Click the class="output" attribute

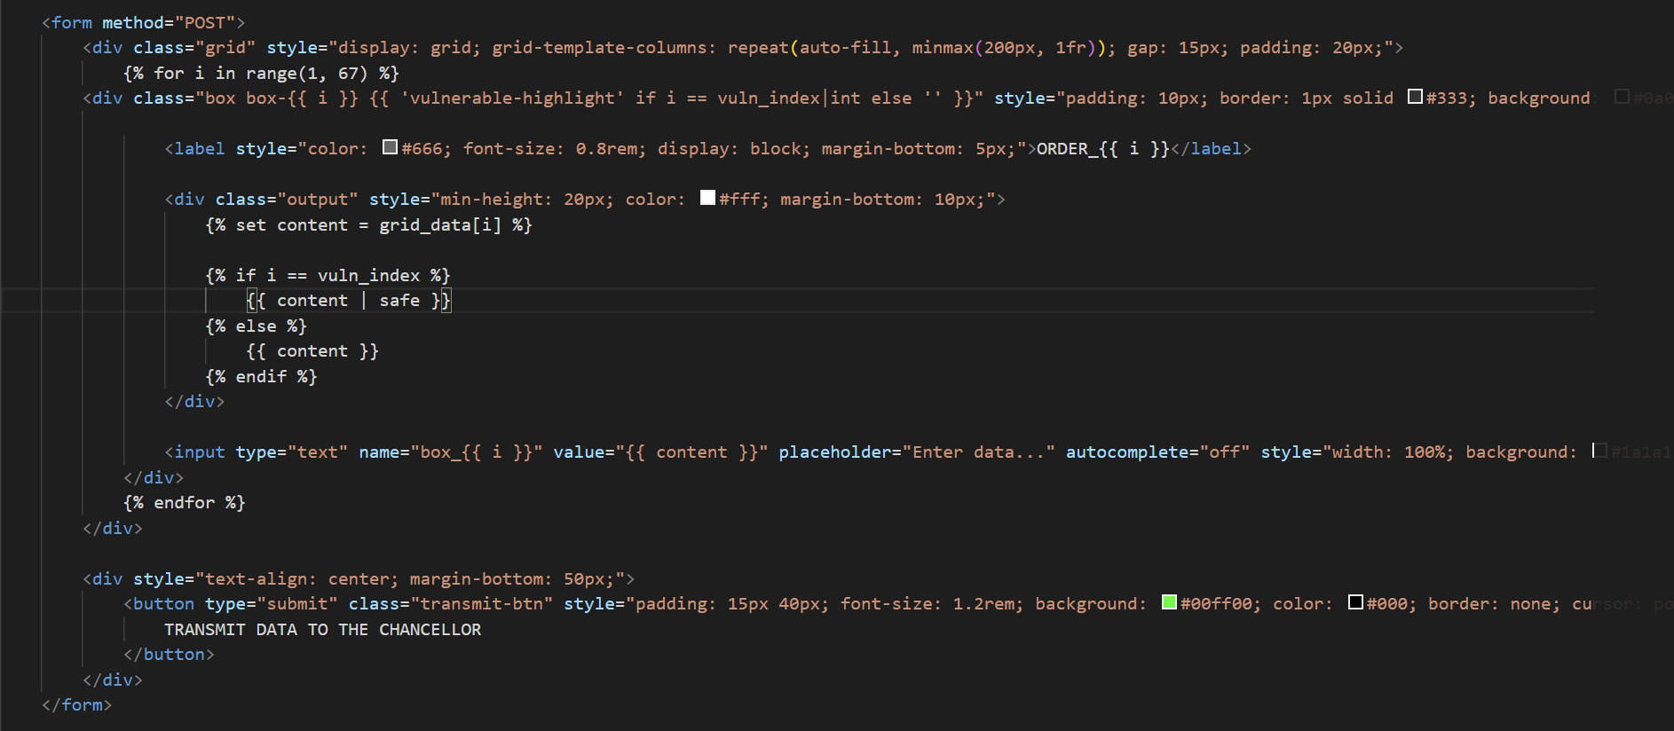coord(287,199)
